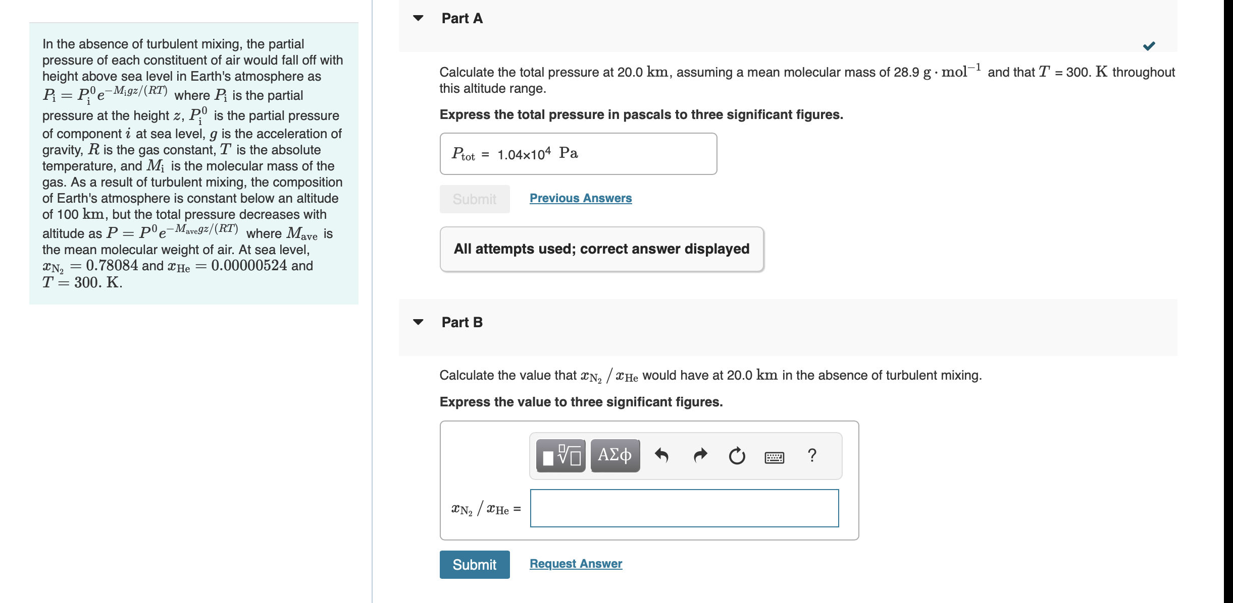Image resolution: width=1233 pixels, height=603 pixels.
Task: Select the Part B heading
Action: click(x=461, y=322)
